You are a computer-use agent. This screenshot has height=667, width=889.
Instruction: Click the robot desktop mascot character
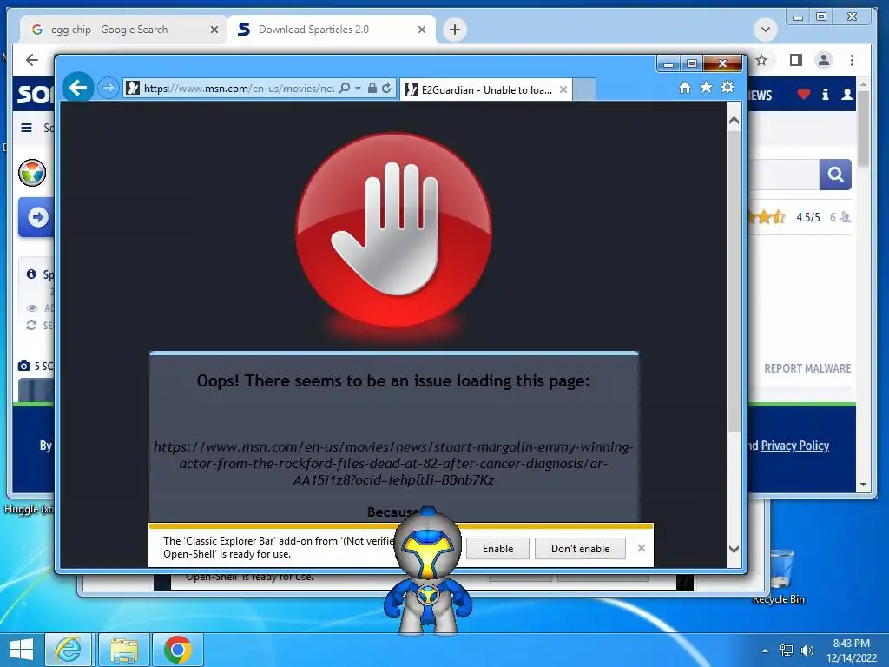(427, 570)
